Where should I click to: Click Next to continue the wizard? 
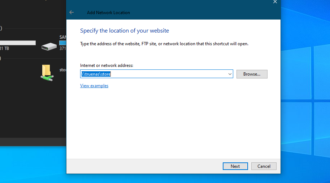tap(235, 166)
